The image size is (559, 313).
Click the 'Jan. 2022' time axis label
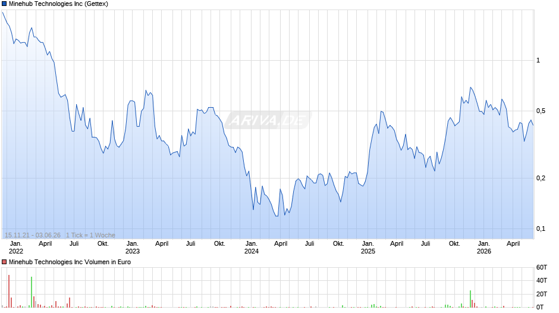coord(15,248)
